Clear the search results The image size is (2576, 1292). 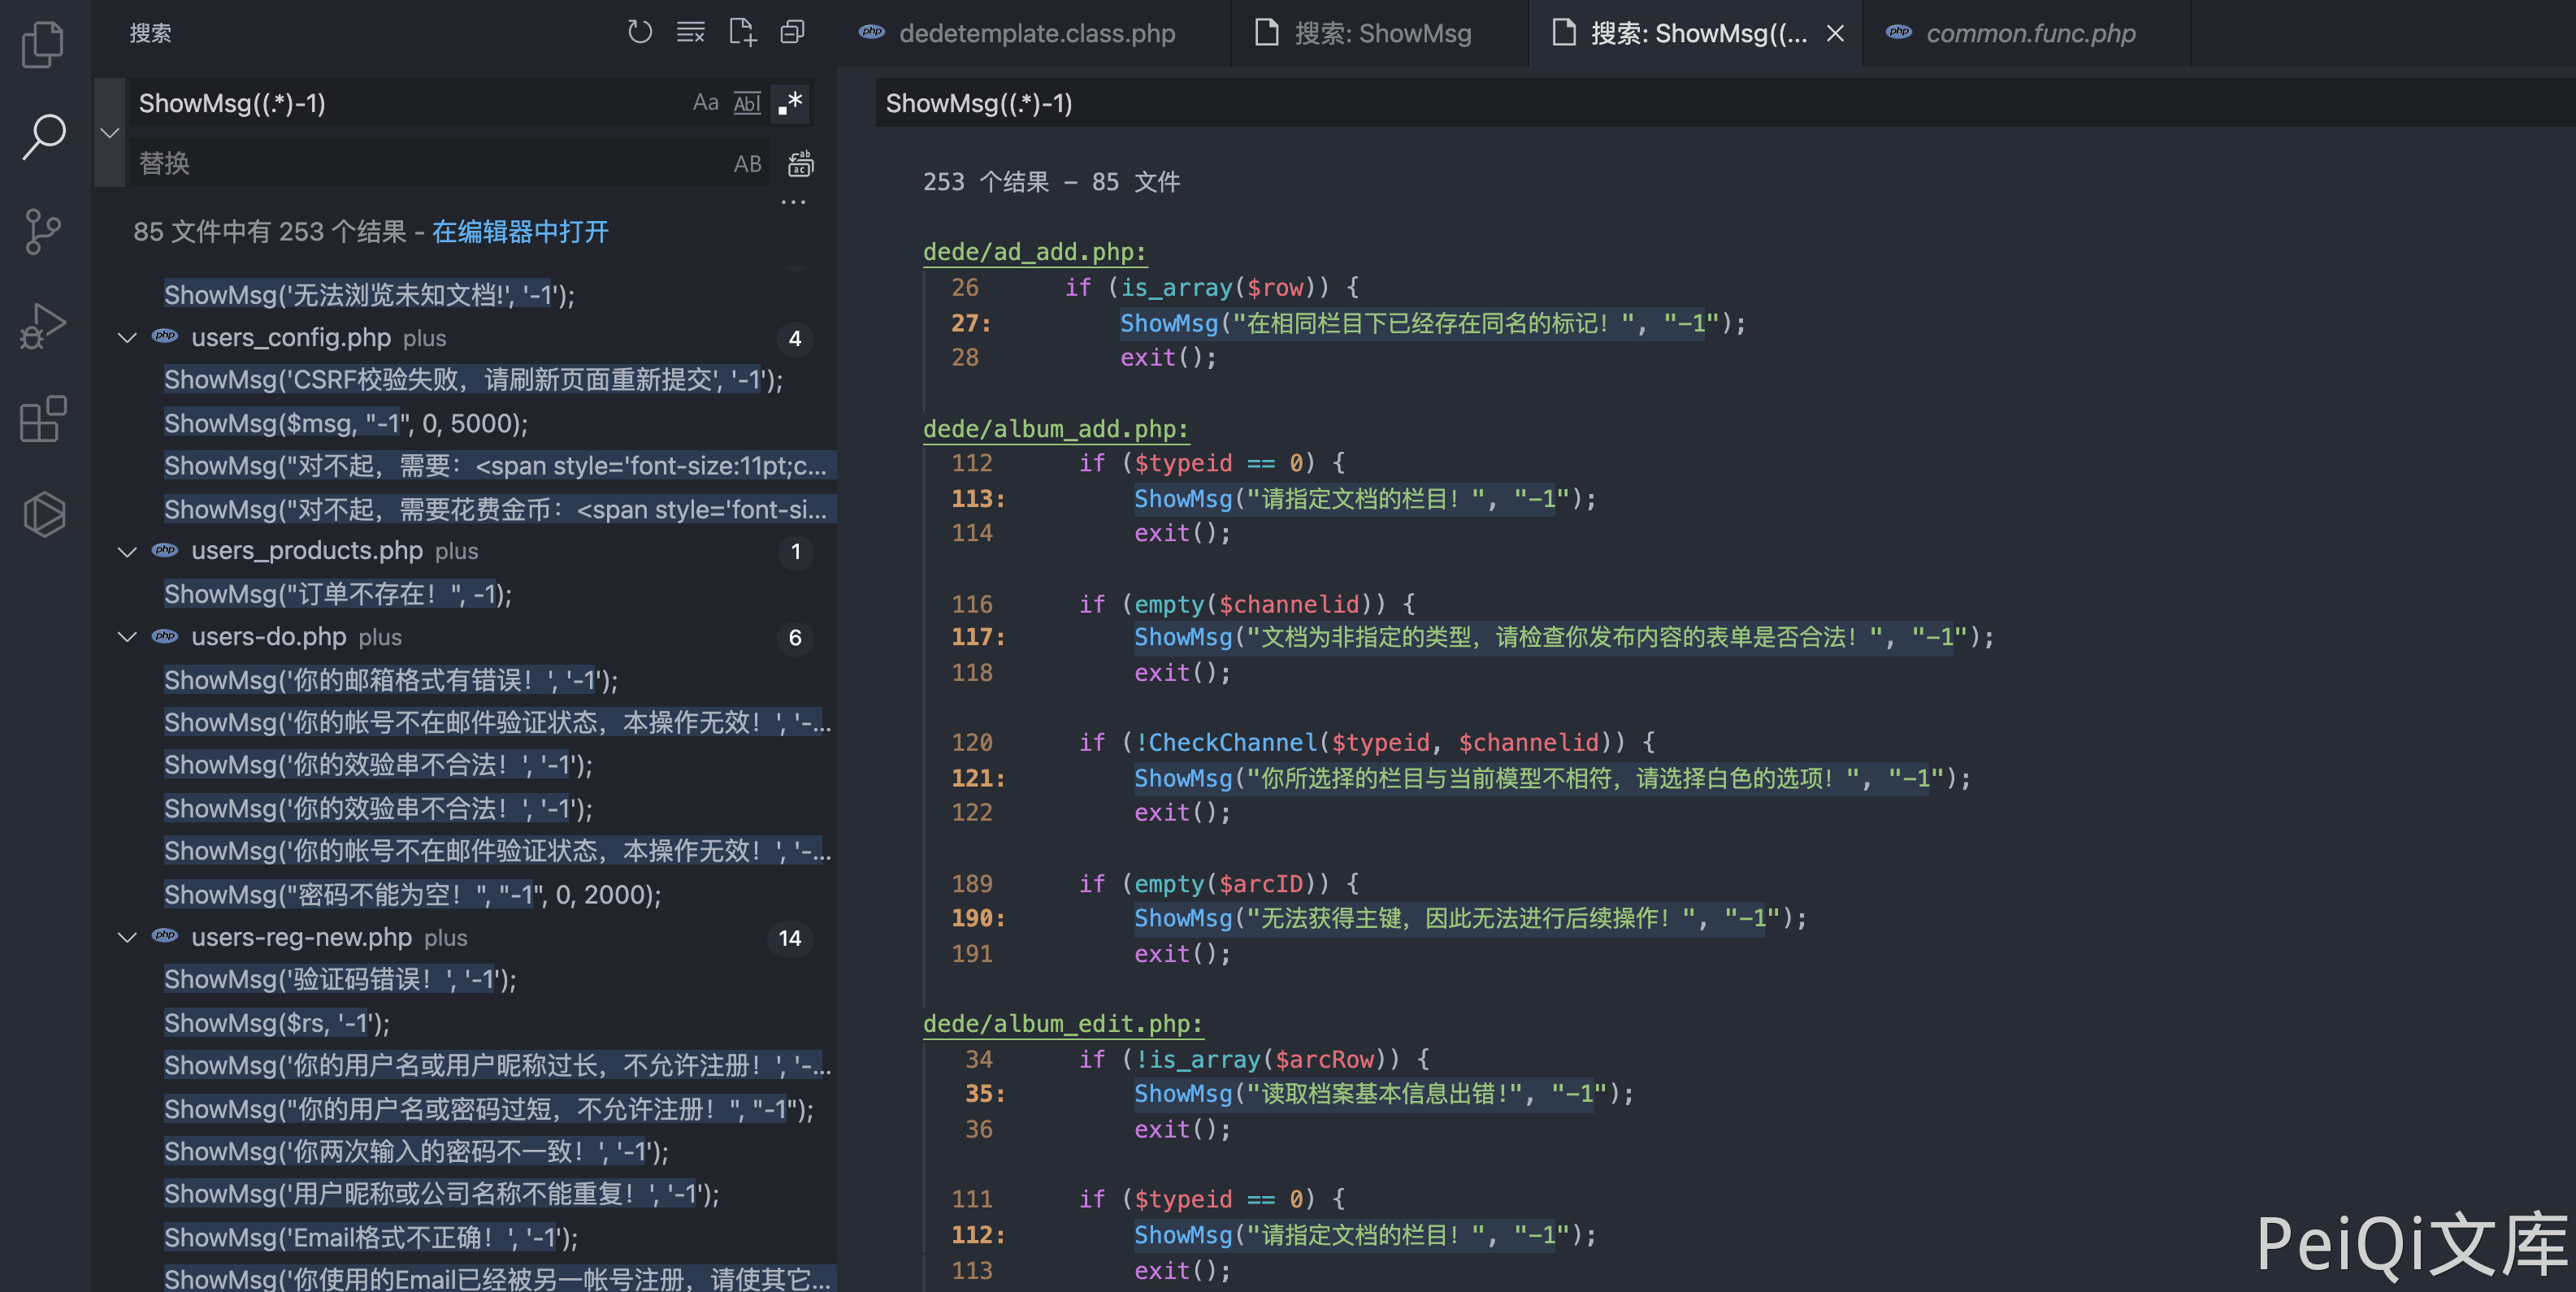[691, 33]
